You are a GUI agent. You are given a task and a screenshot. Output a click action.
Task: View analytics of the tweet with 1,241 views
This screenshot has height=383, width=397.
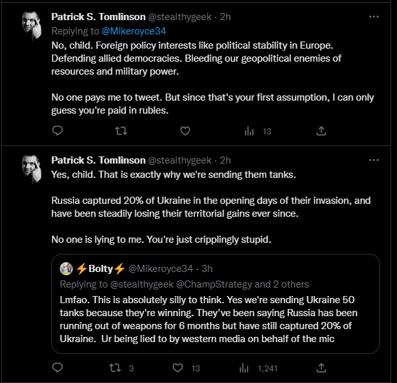point(258,368)
